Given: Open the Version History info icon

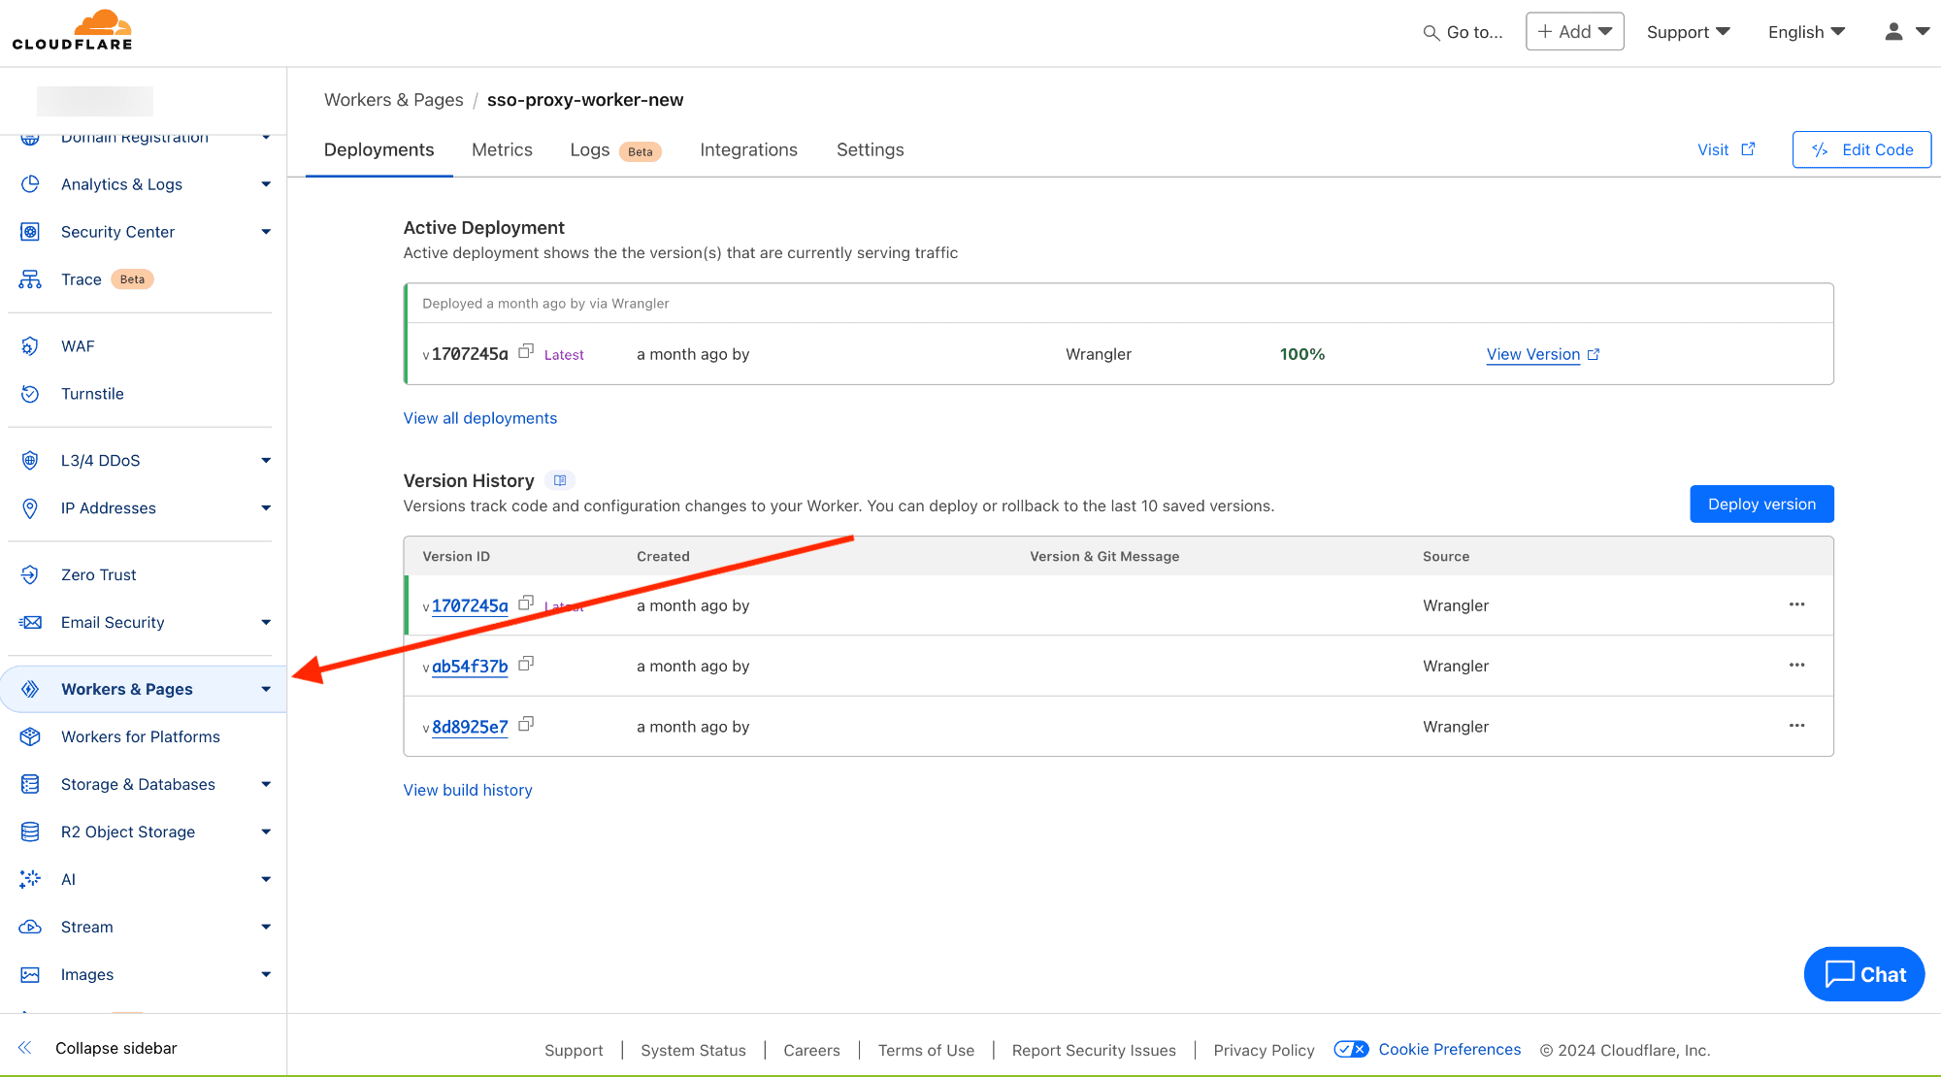Looking at the screenshot, I should point(560,479).
